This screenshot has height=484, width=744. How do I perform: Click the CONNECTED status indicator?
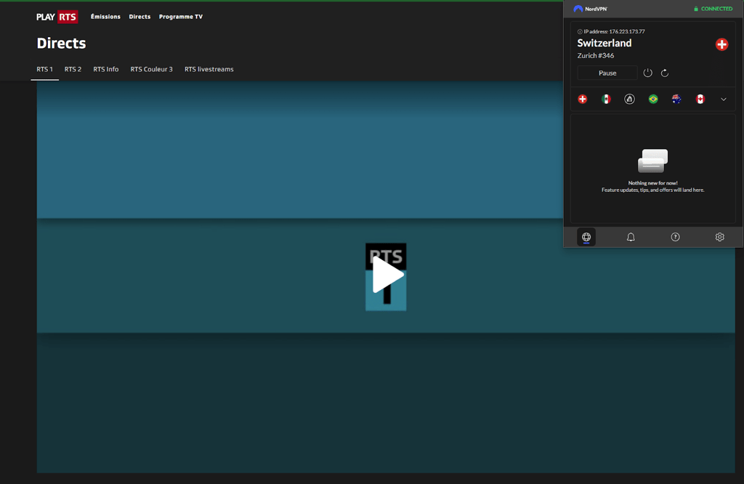pos(713,9)
